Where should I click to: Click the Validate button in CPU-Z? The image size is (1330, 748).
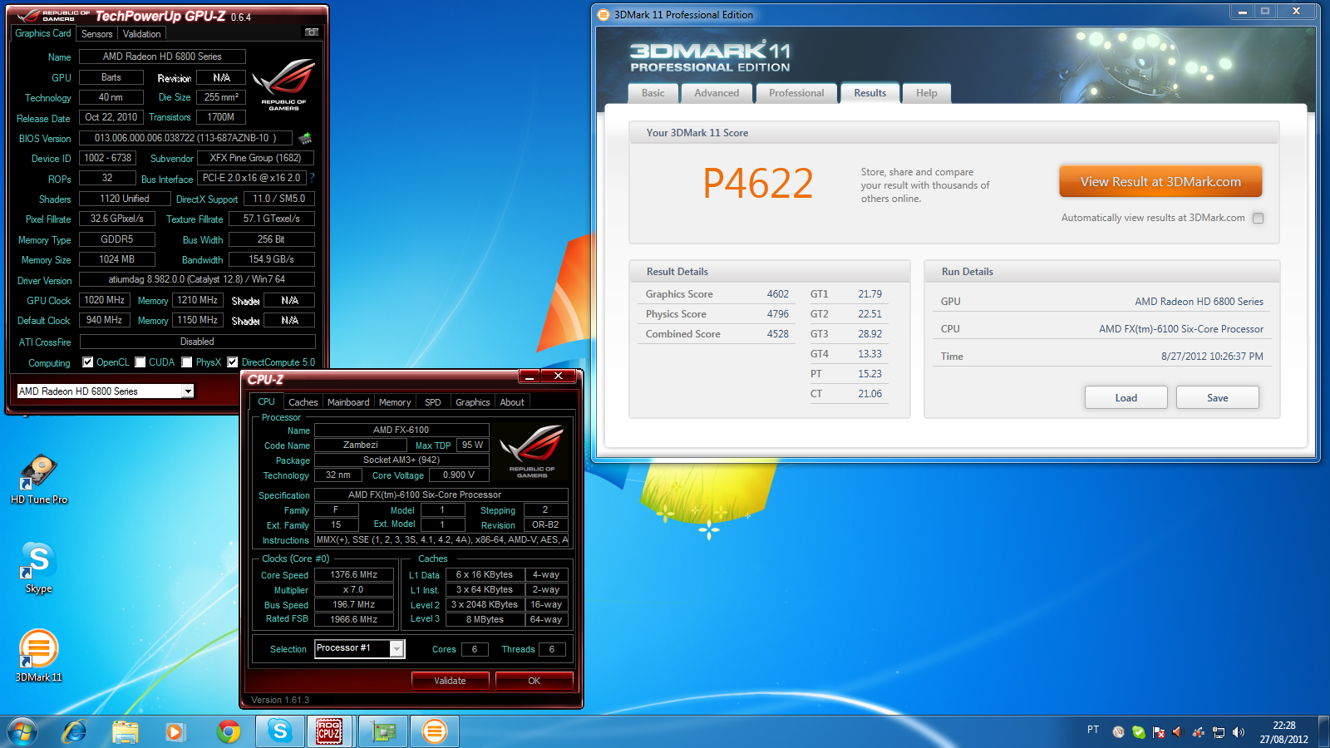[450, 681]
